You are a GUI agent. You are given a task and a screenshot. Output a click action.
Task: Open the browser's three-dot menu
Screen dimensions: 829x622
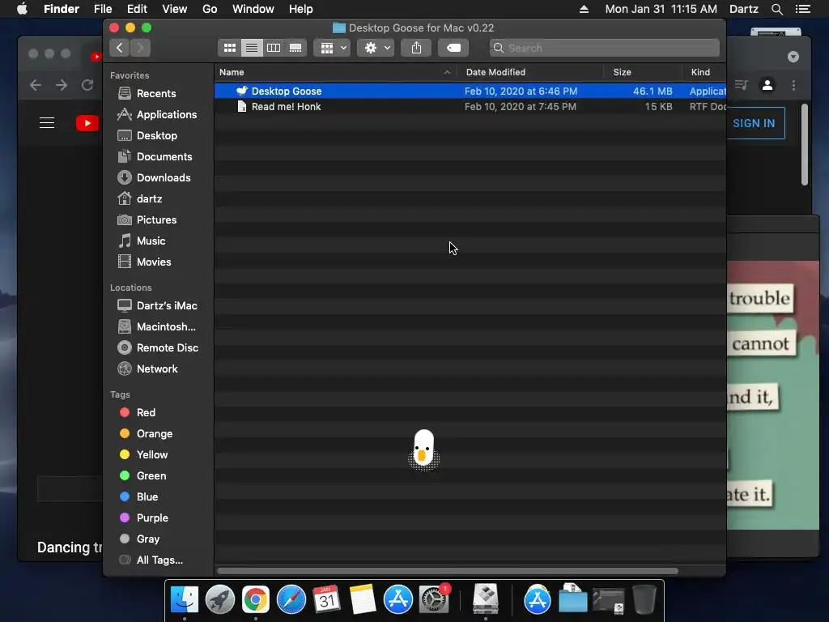pyautogui.click(x=793, y=84)
